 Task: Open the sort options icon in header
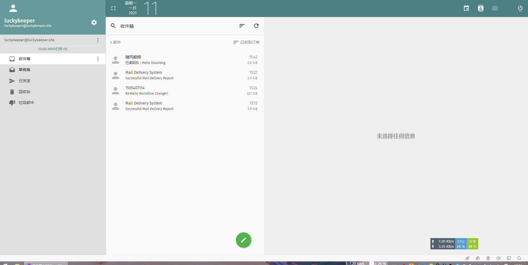[x=242, y=26]
